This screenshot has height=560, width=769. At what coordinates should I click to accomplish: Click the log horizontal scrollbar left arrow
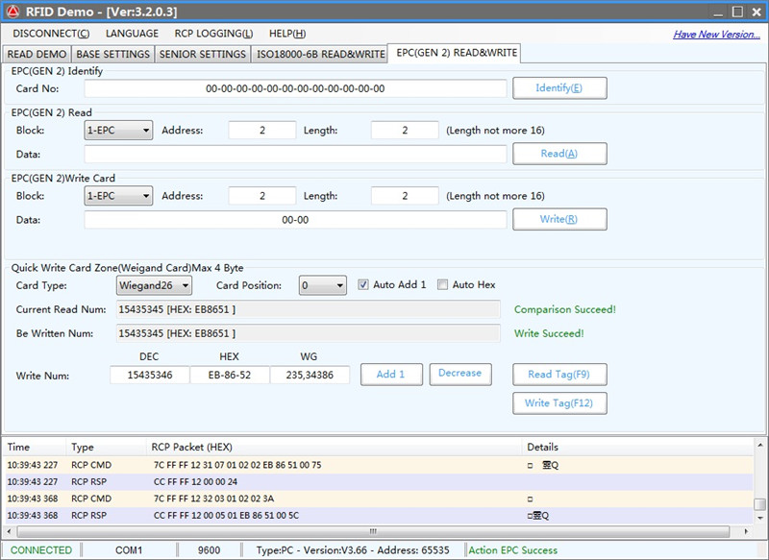tap(10, 531)
